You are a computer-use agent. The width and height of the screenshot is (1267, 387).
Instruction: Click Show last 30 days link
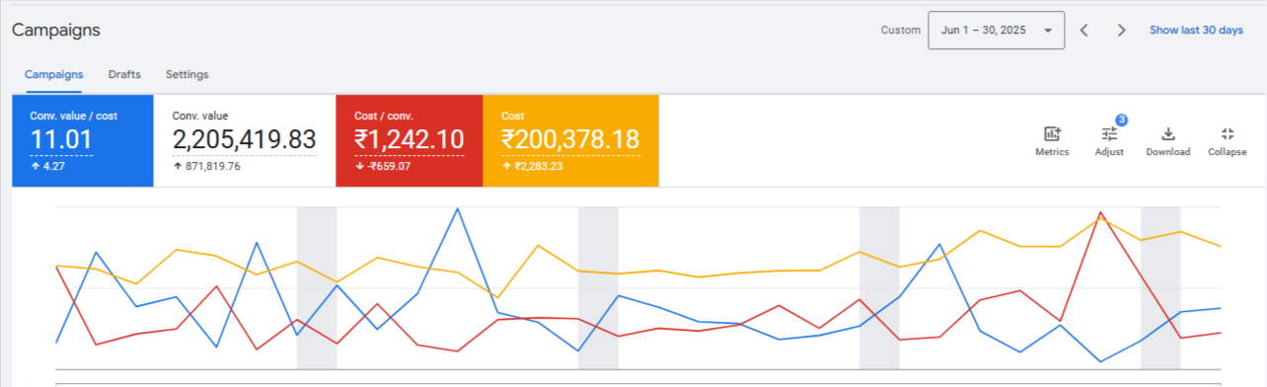click(x=1196, y=31)
